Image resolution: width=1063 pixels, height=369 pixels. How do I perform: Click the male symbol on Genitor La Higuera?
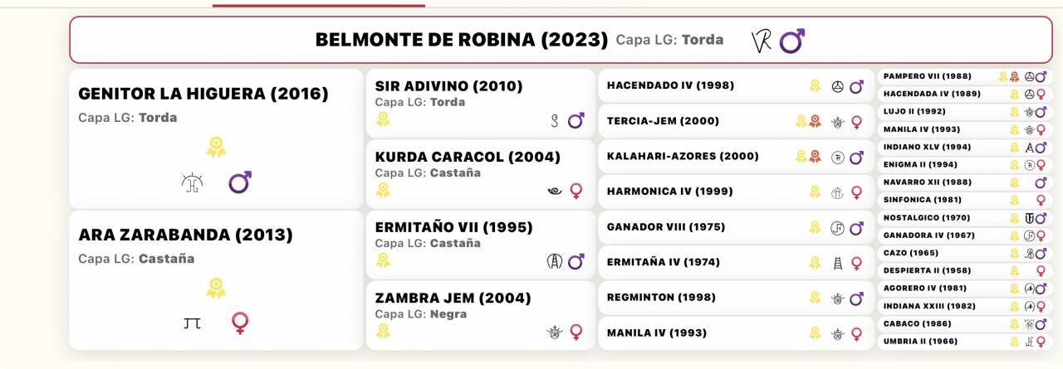pos(240,182)
